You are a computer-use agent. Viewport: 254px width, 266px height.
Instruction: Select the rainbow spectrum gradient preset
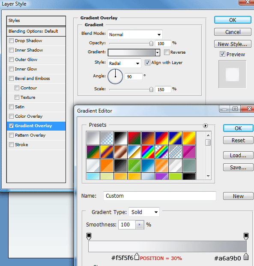coord(148,152)
